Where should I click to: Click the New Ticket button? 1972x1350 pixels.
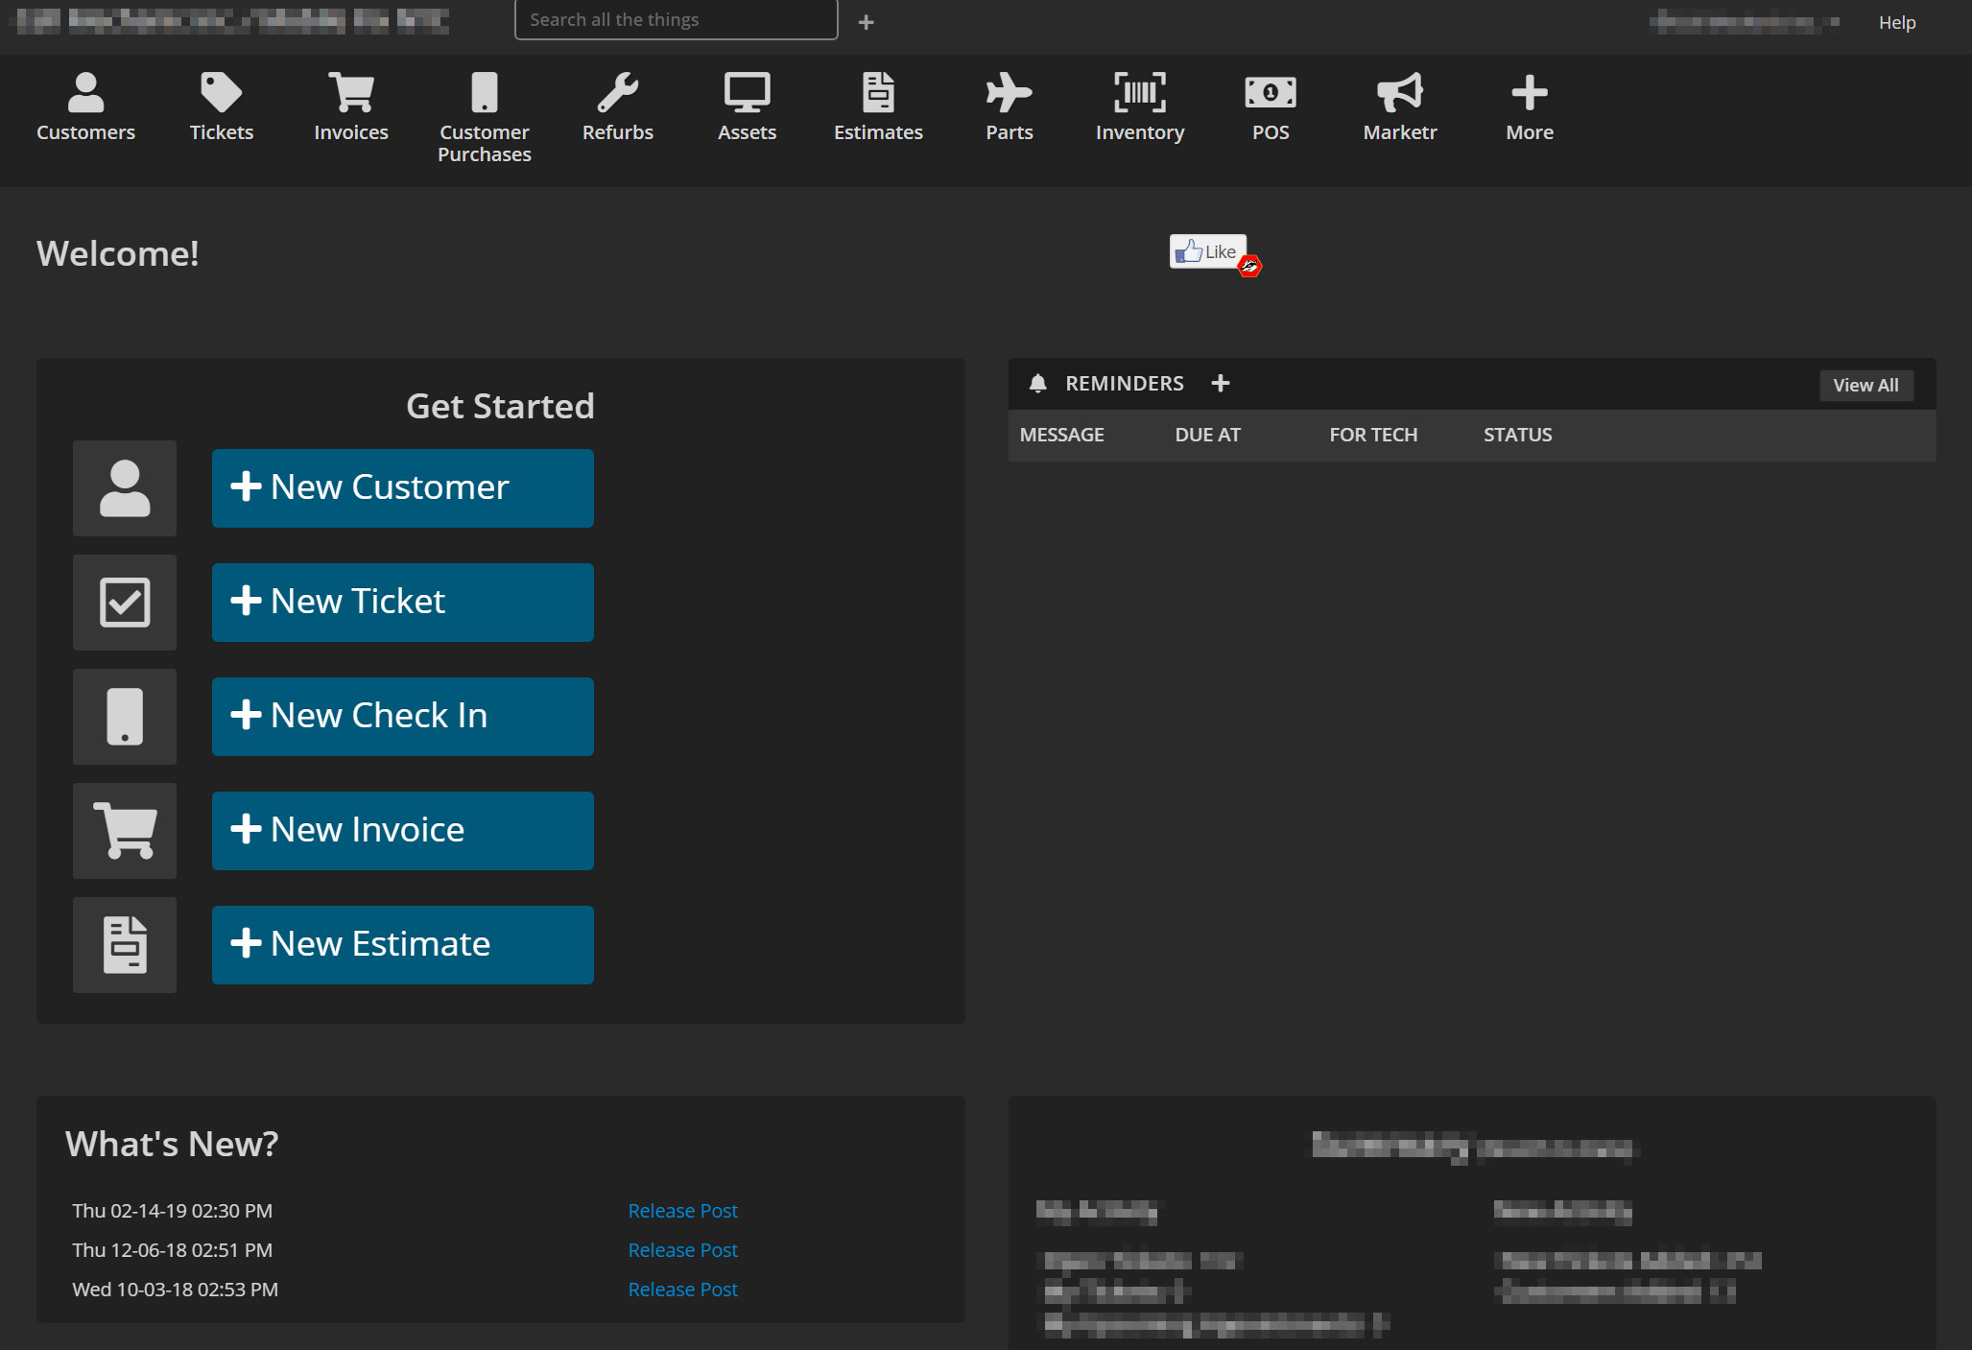pyautogui.click(x=403, y=603)
